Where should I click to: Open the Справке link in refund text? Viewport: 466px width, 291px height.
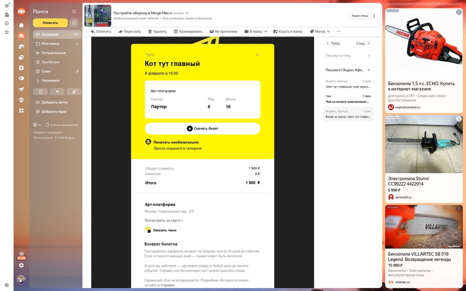click(168, 285)
